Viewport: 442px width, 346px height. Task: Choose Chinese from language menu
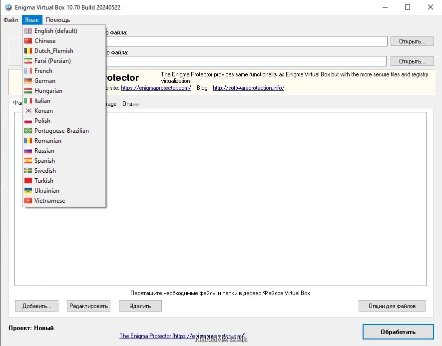pyautogui.click(x=64, y=41)
